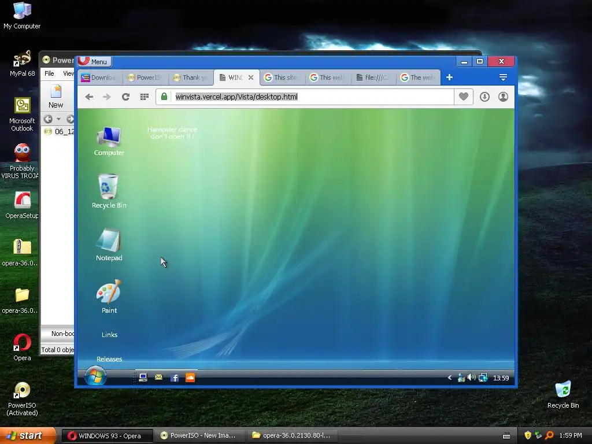Open the Opera account profile icon

504,97
